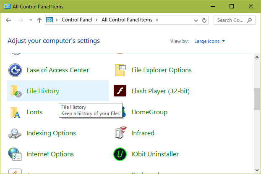
Task: Click the File History link text
Action: point(43,91)
